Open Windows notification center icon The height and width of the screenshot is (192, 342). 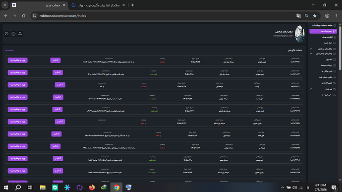coord(334,188)
